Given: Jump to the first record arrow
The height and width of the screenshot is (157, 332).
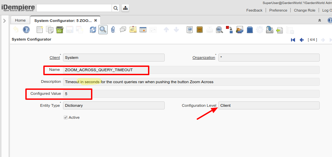Looking at the screenshot, I should [293, 40].
